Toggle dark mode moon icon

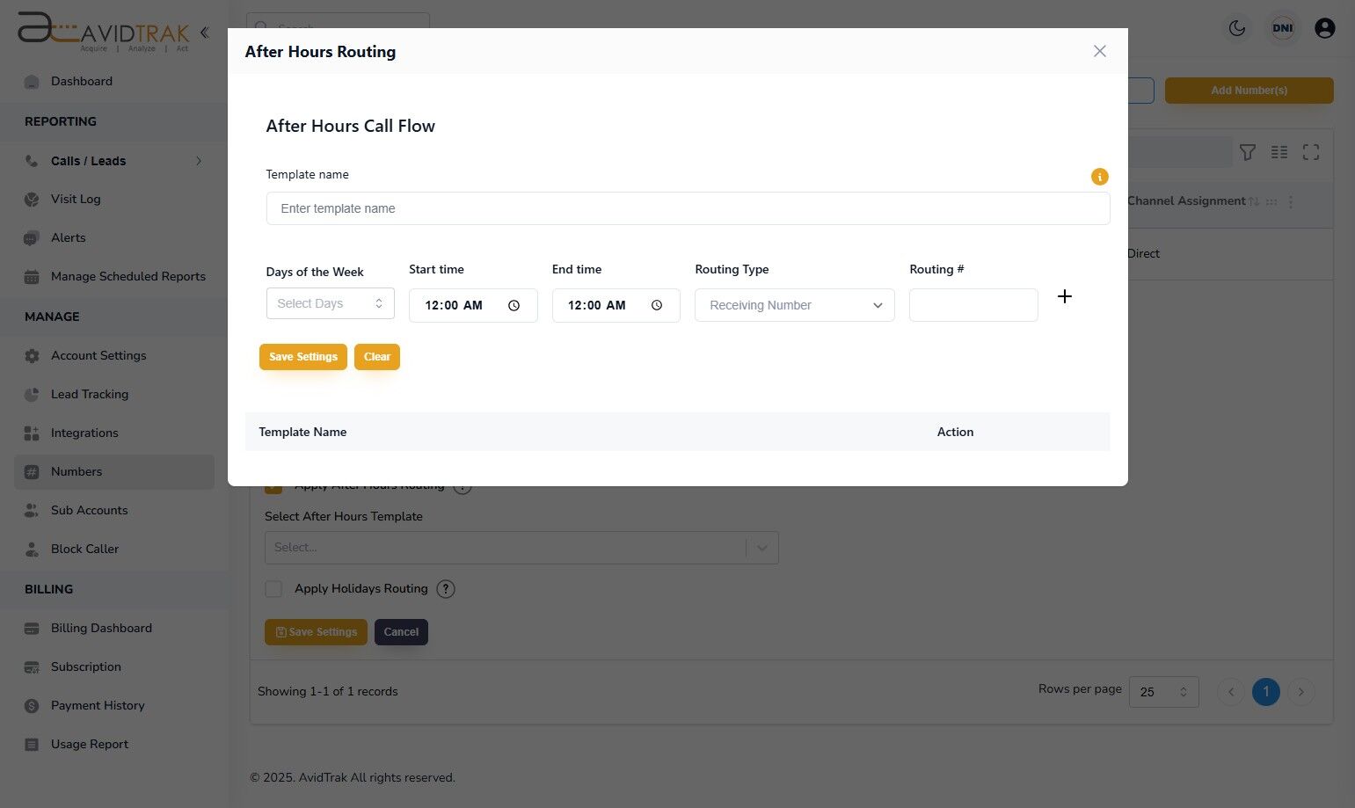point(1237,28)
